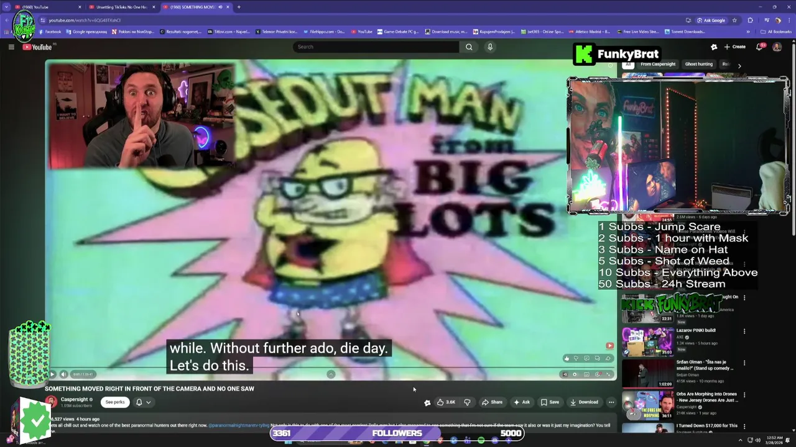Open options for Lazarov PINKI build! video
The width and height of the screenshot is (796, 447).
744,331
